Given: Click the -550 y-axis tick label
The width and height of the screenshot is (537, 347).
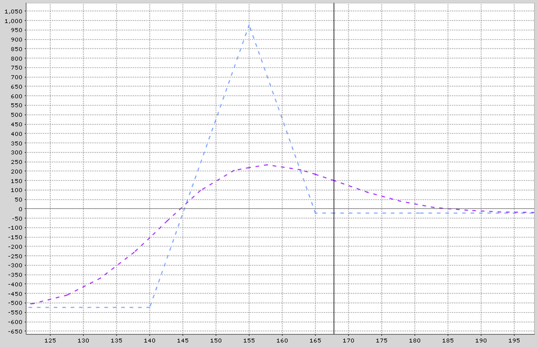Looking at the screenshot, I should click(15, 313).
